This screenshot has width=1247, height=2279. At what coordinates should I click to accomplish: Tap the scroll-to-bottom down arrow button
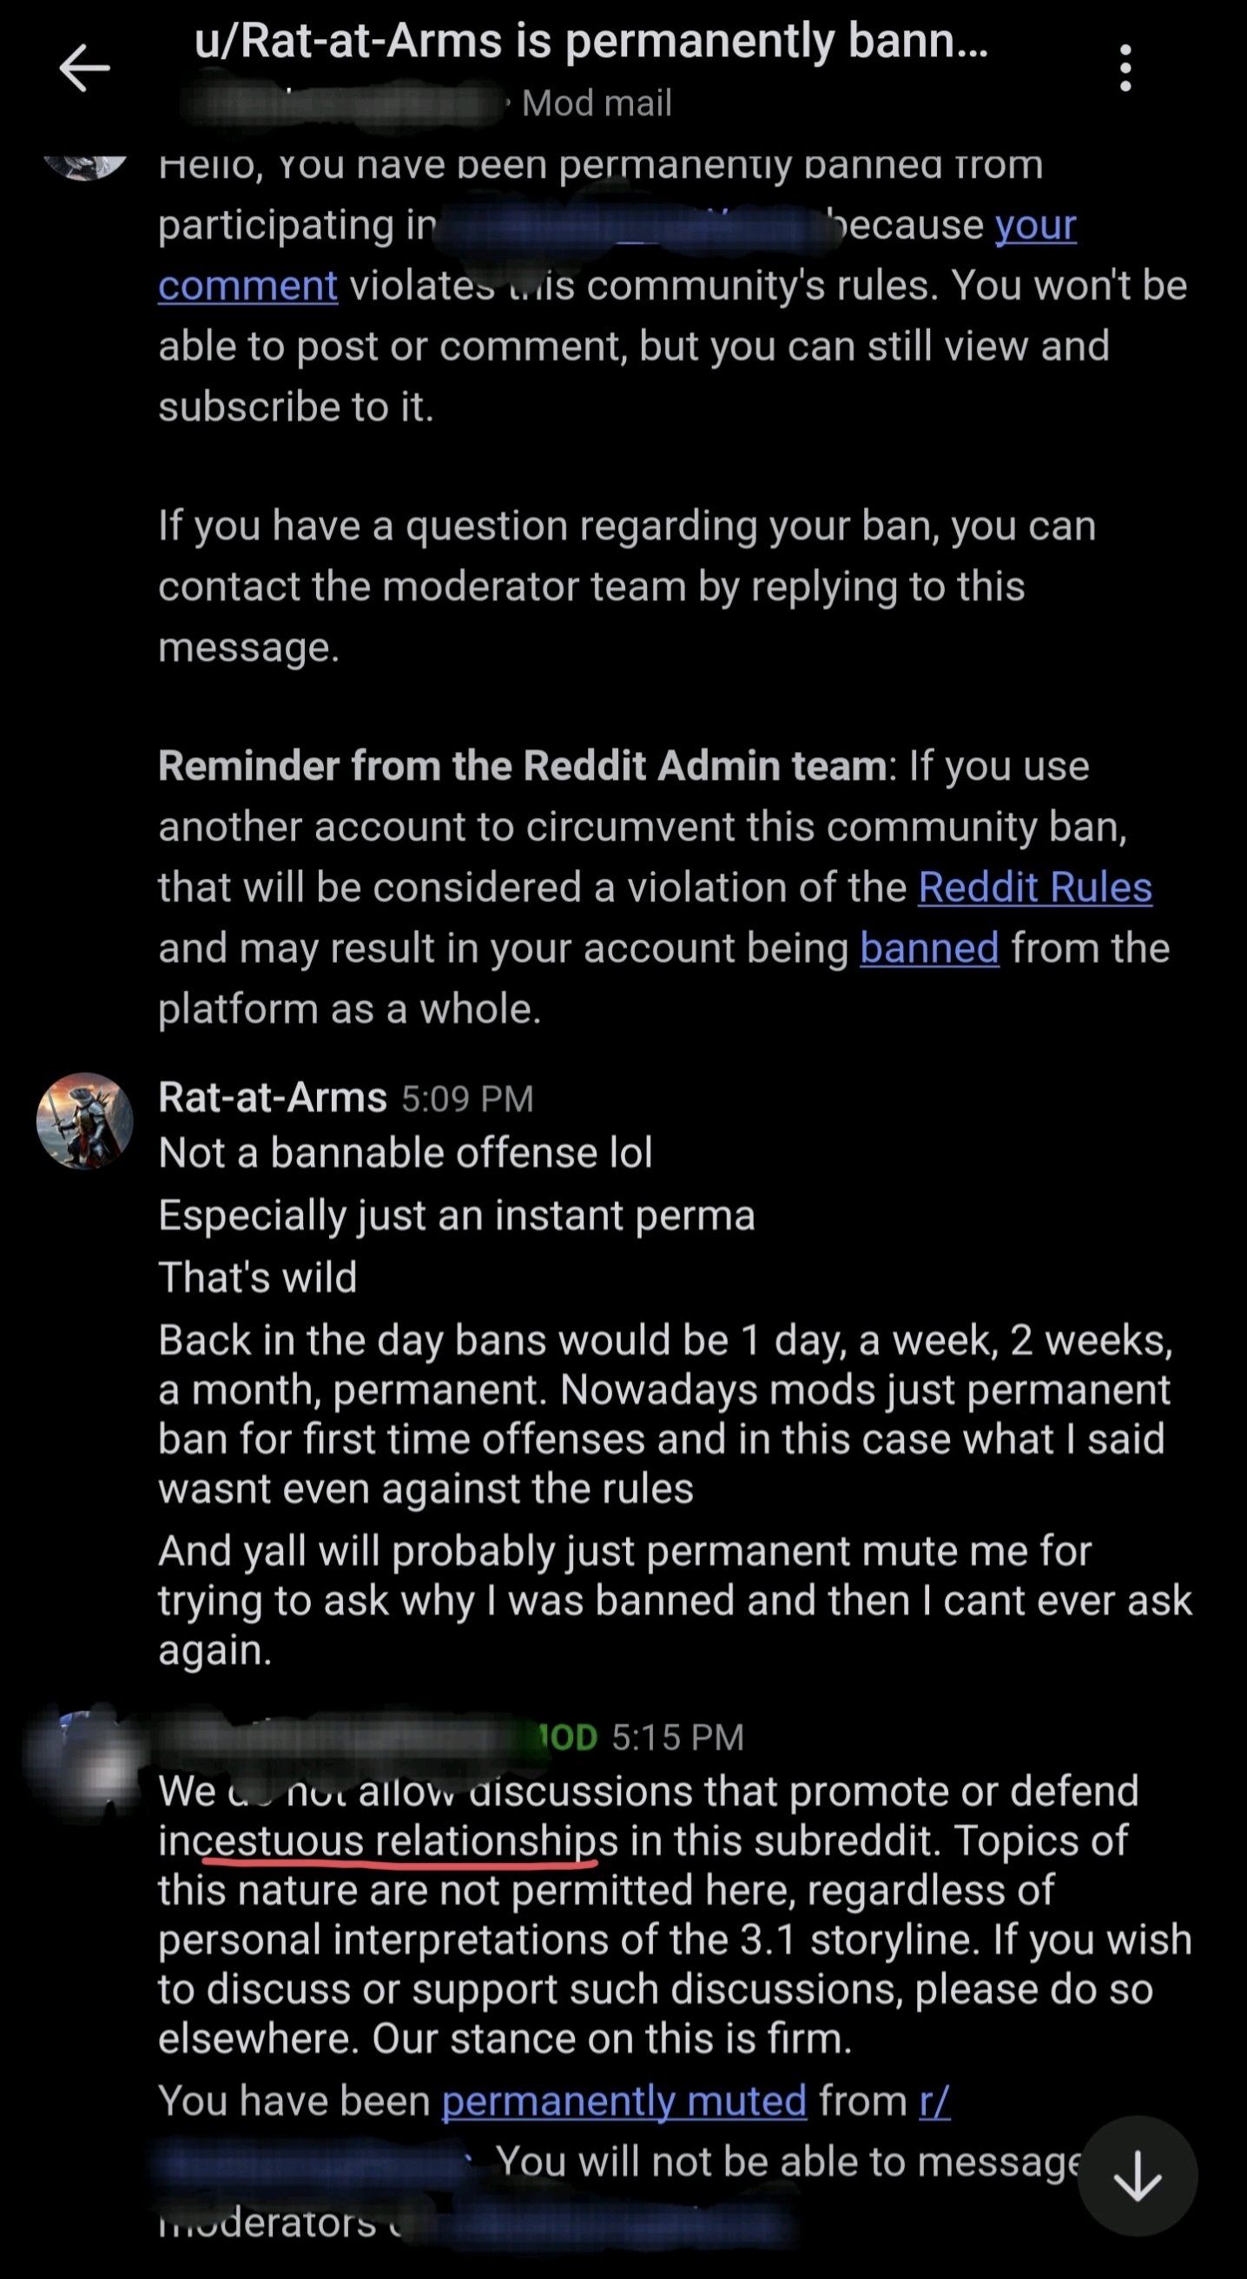1138,2177
